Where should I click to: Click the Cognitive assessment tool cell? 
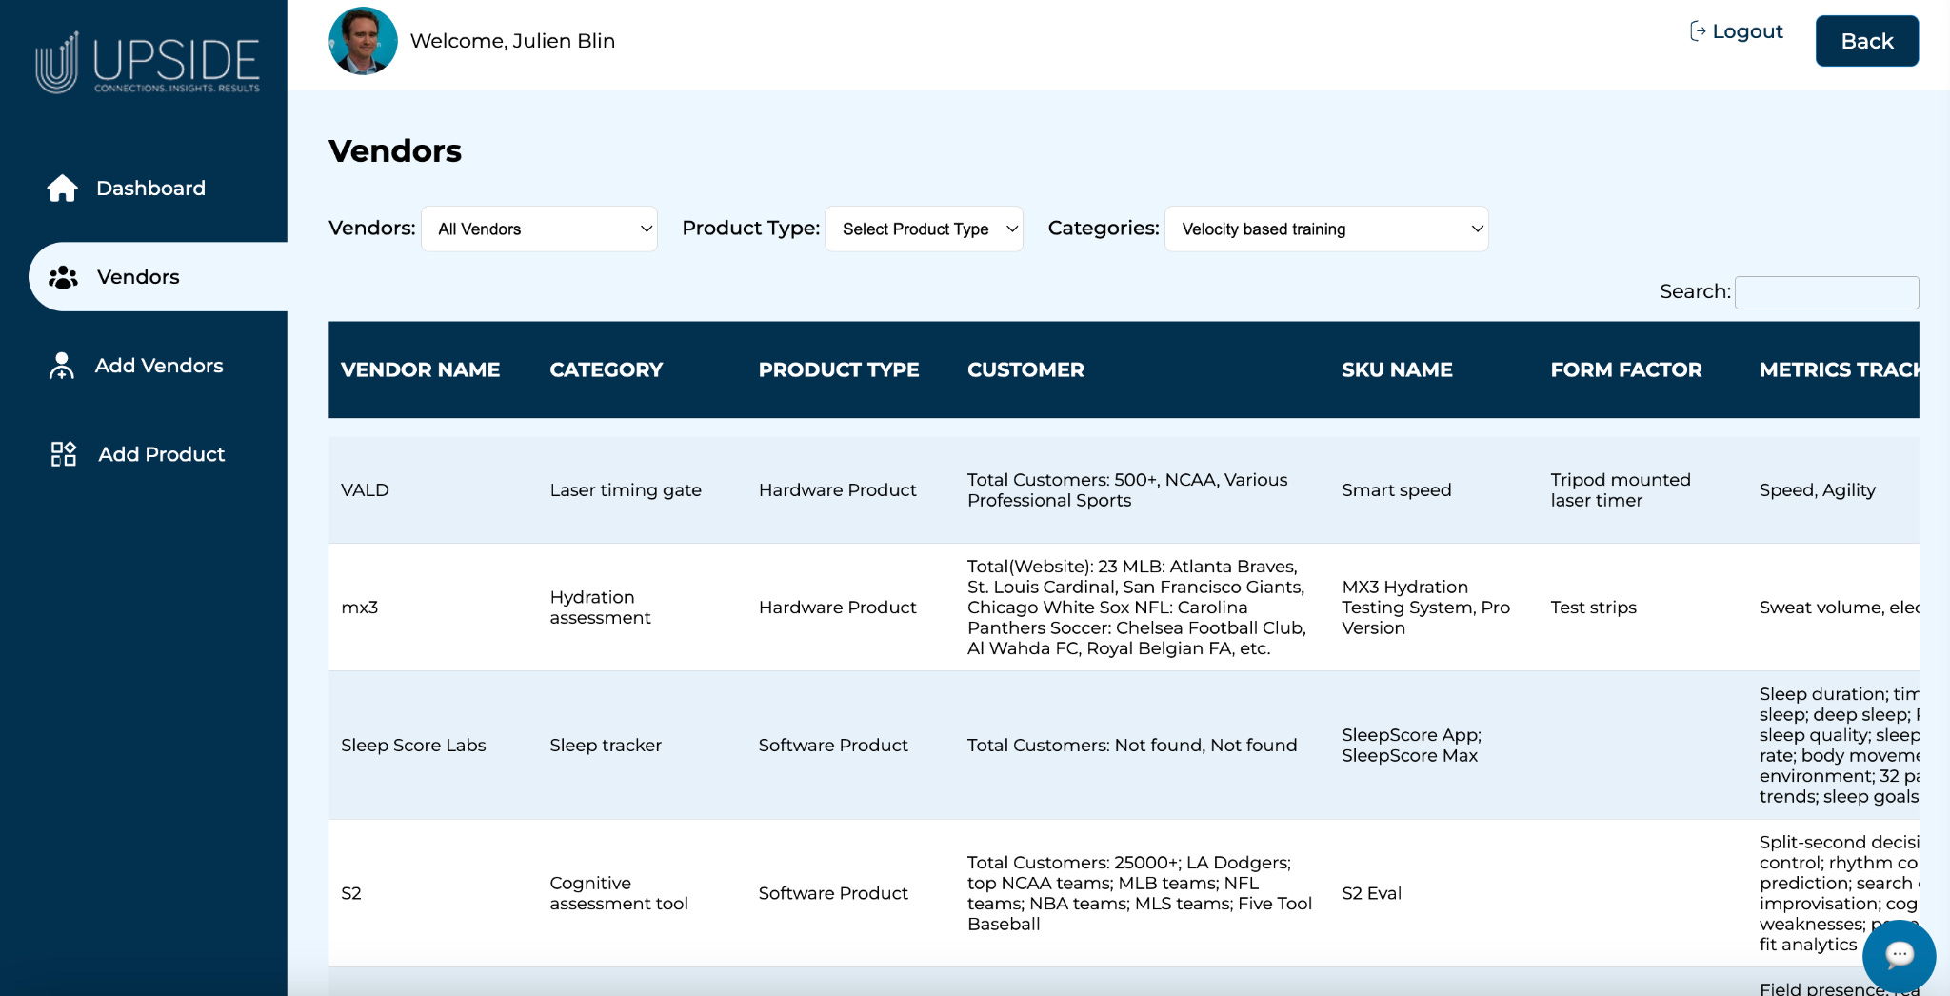[619, 893]
